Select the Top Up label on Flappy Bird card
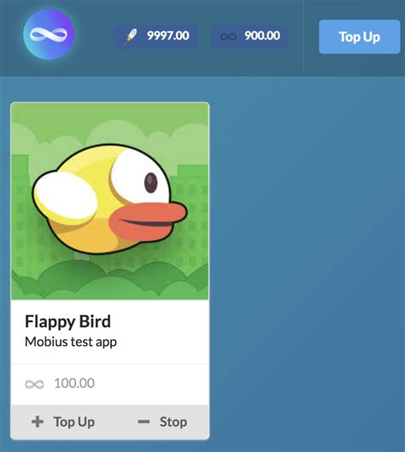 pyautogui.click(x=74, y=422)
